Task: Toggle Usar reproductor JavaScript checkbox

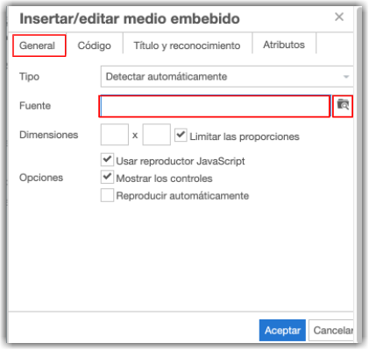Action: (107, 160)
